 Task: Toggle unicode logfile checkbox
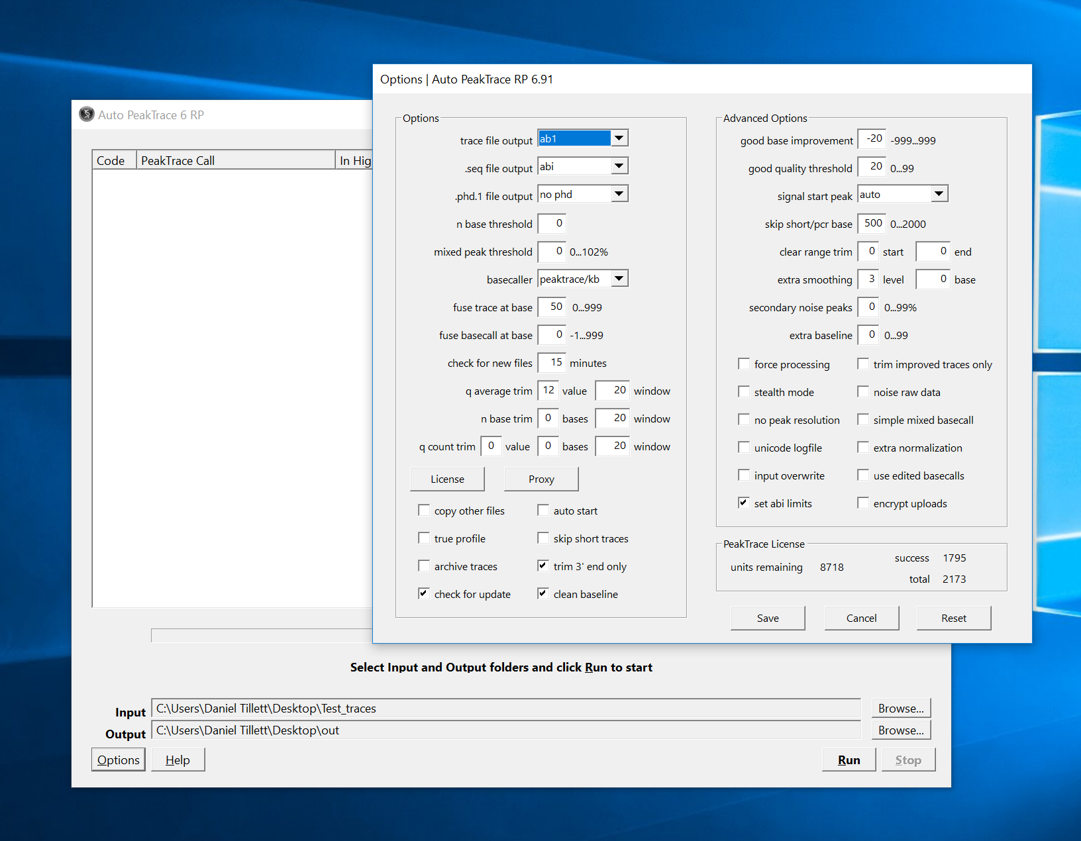point(744,448)
